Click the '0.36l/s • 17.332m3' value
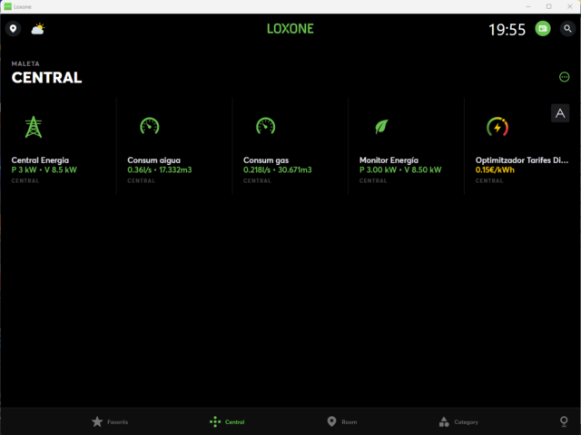The image size is (581, 435). pos(160,169)
